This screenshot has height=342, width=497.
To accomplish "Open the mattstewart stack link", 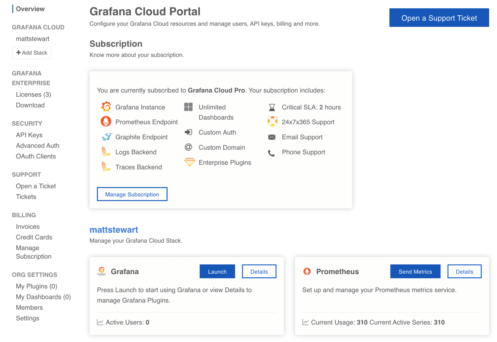I will click(x=114, y=230).
